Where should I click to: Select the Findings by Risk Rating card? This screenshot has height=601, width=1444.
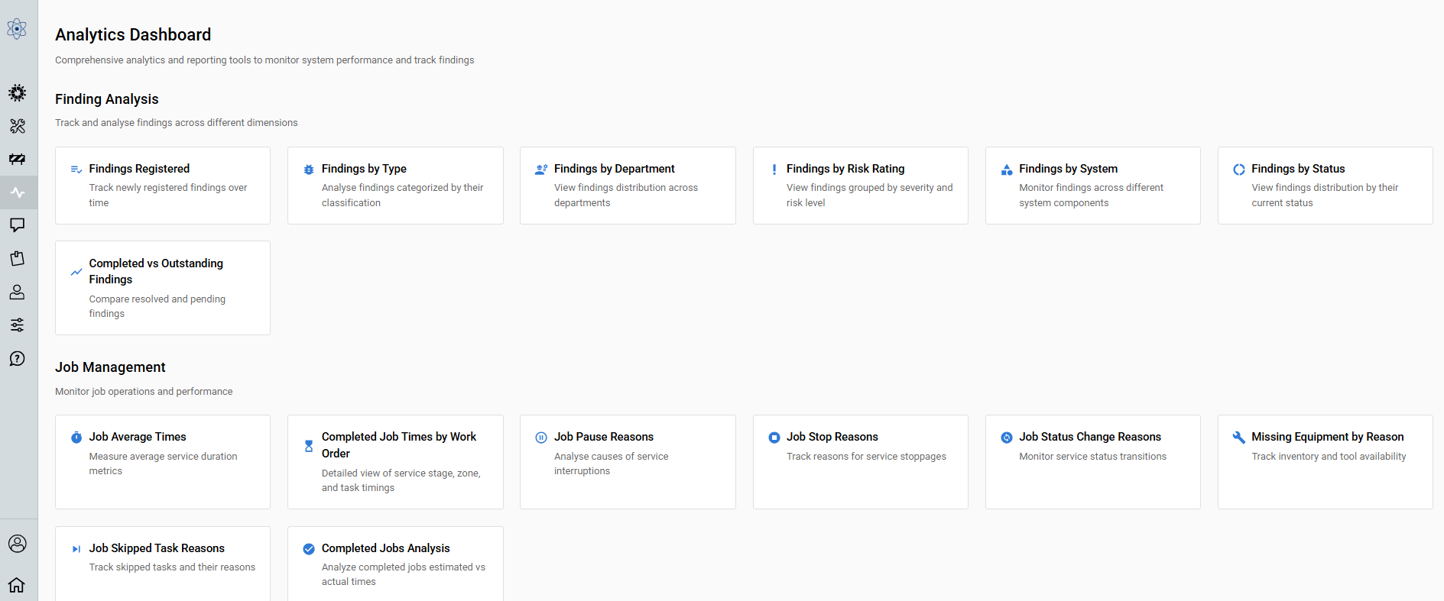point(860,186)
